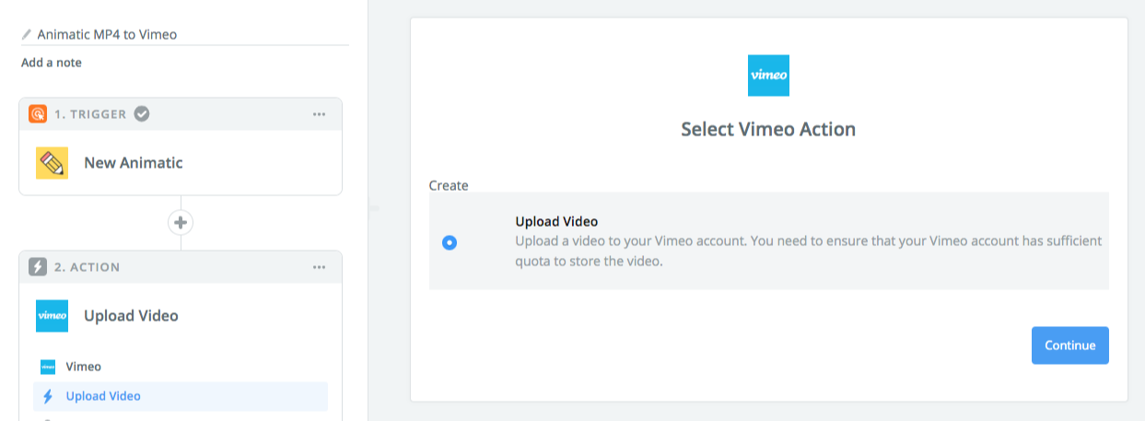Open the Action step three-dots menu

[319, 267]
